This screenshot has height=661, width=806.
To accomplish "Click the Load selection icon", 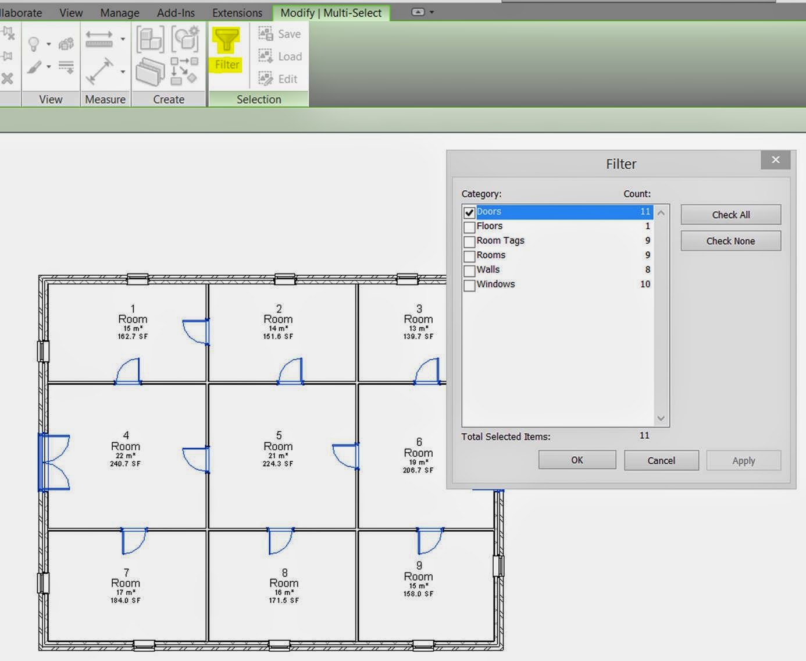I will [265, 56].
